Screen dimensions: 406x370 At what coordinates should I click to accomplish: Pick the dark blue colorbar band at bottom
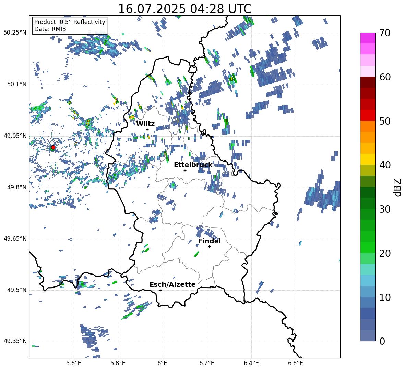pos(368,335)
